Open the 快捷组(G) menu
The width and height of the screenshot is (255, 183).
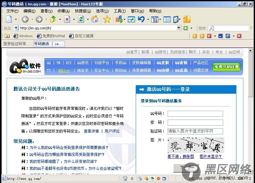tap(83, 11)
